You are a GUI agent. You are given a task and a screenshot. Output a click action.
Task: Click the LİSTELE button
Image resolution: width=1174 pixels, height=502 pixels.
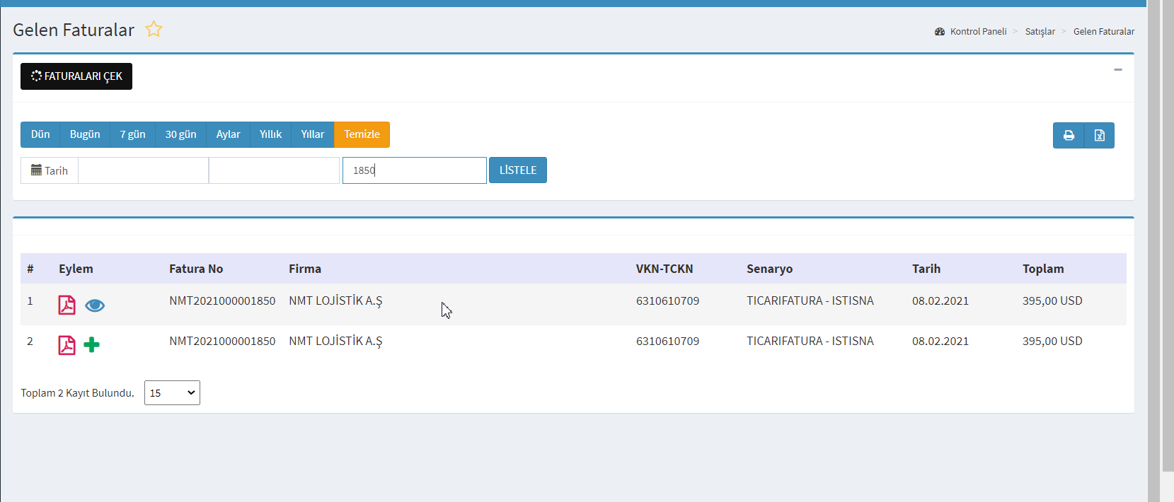click(517, 170)
